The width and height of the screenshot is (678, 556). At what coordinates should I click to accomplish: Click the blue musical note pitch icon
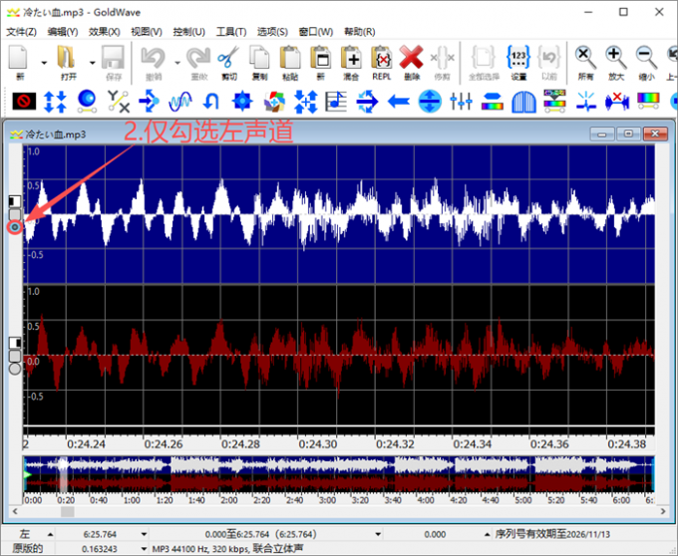pyautogui.click(x=336, y=102)
